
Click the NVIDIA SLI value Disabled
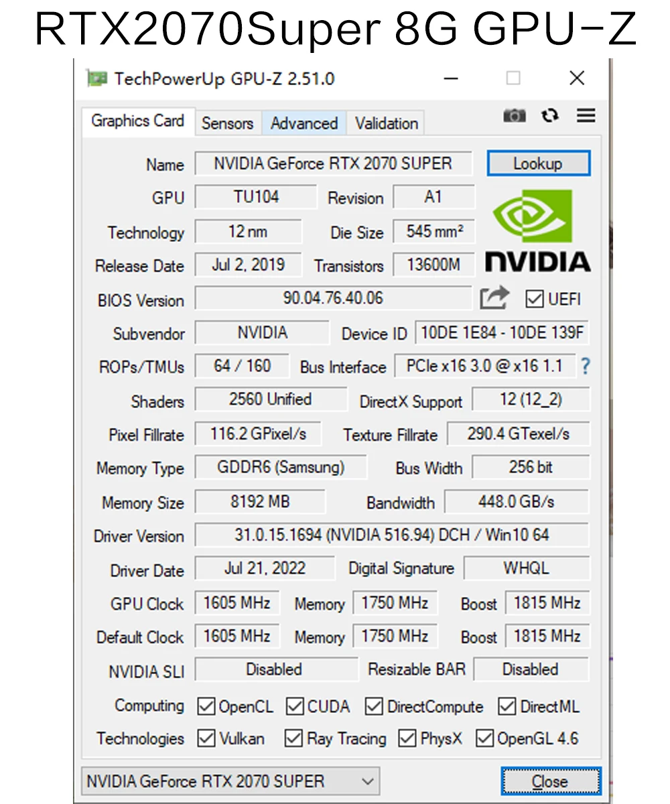(276, 669)
